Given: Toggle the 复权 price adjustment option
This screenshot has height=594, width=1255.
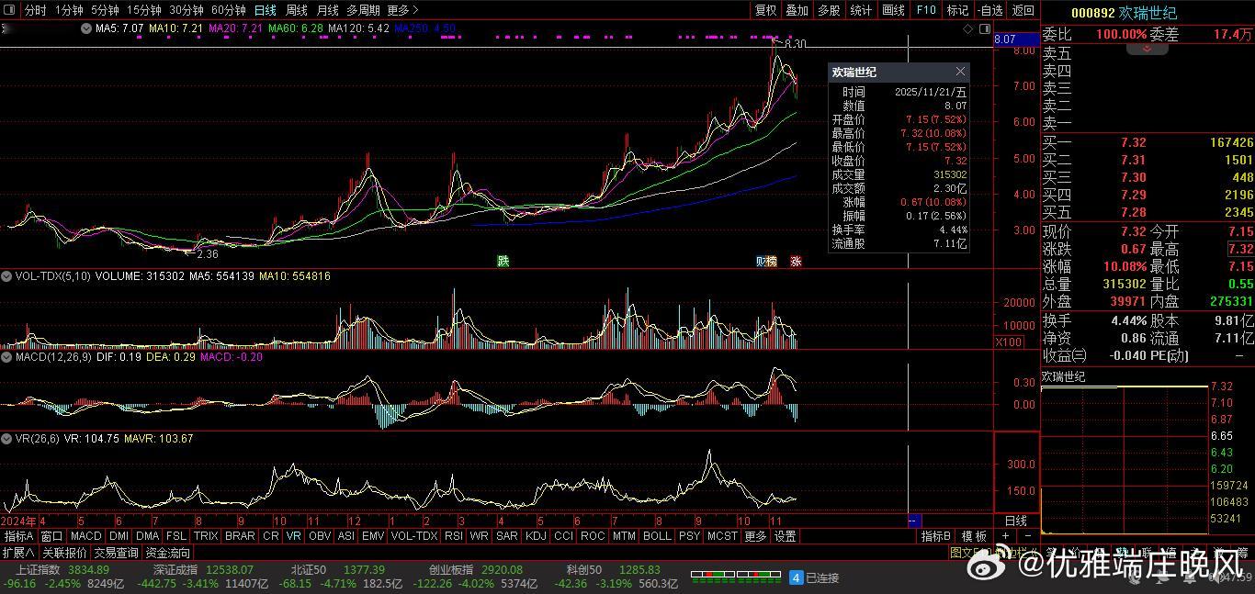Looking at the screenshot, I should (765, 10).
